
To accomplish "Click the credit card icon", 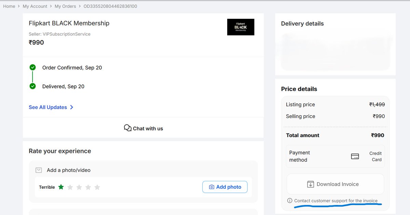I will (355, 156).
